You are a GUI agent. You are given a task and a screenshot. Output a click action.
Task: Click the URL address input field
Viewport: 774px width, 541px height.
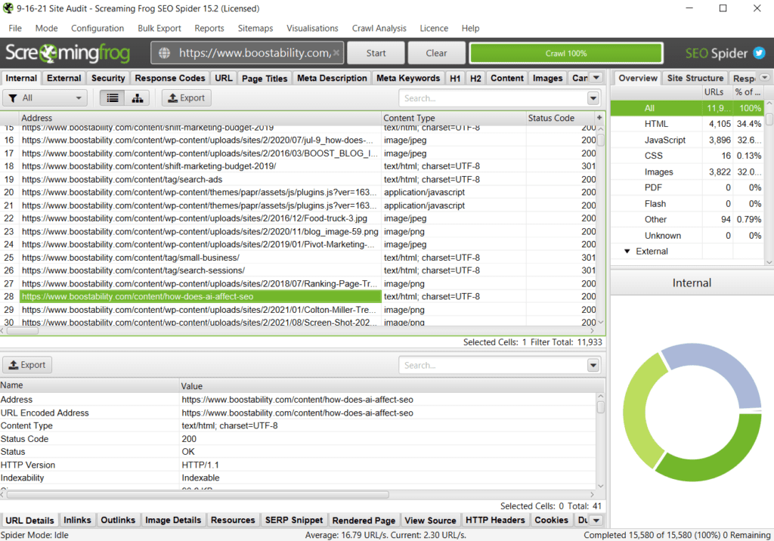pos(247,53)
